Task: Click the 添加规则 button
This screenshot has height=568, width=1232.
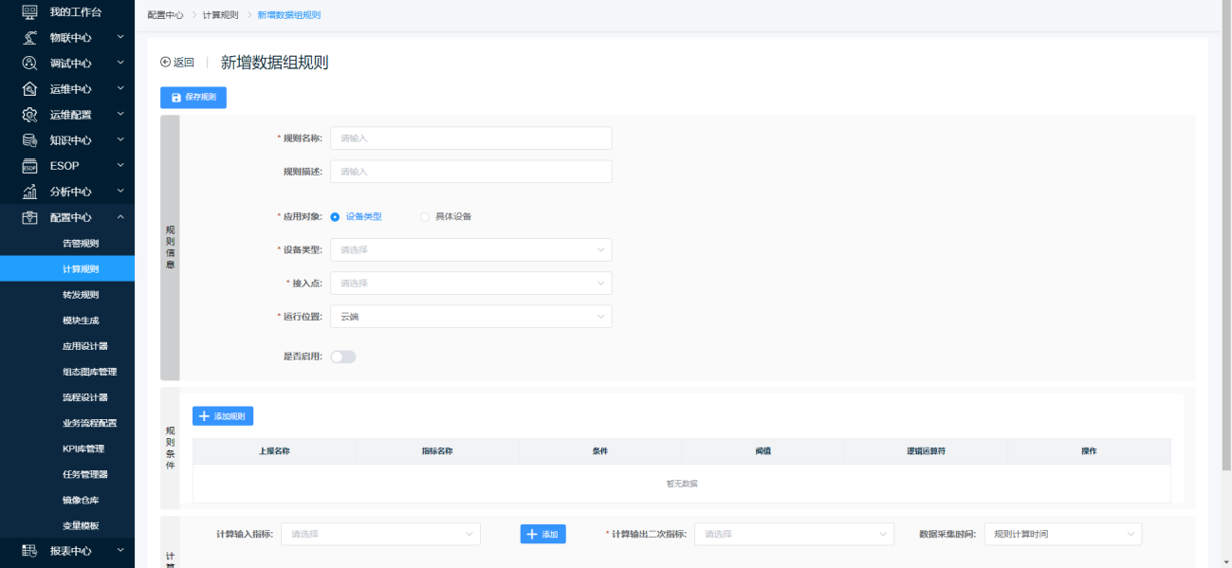Action: click(223, 416)
